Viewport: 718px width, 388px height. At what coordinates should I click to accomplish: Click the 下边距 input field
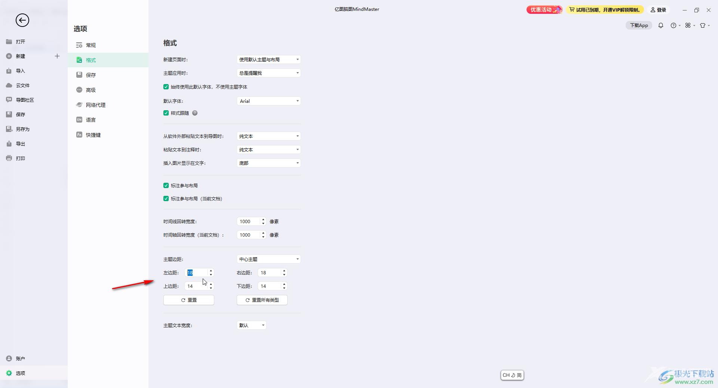pyautogui.click(x=270, y=286)
